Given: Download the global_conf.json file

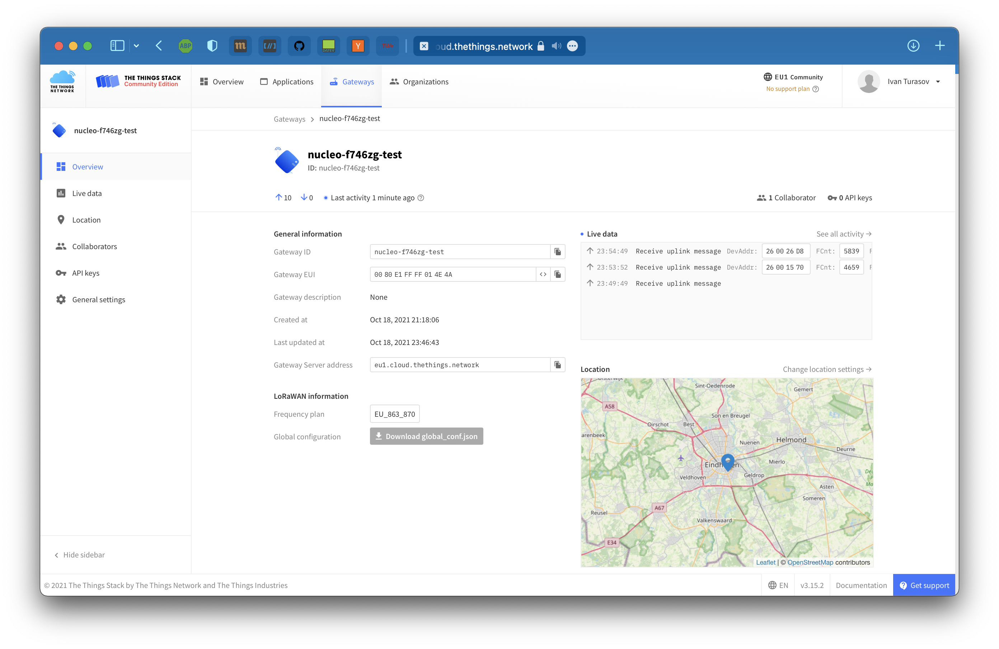Looking at the screenshot, I should tap(426, 436).
